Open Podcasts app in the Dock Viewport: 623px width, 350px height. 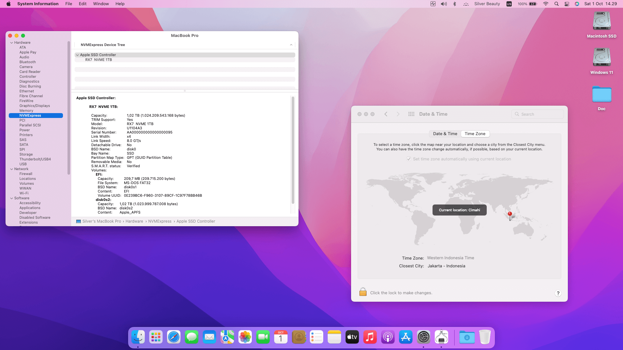pyautogui.click(x=388, y=337)
